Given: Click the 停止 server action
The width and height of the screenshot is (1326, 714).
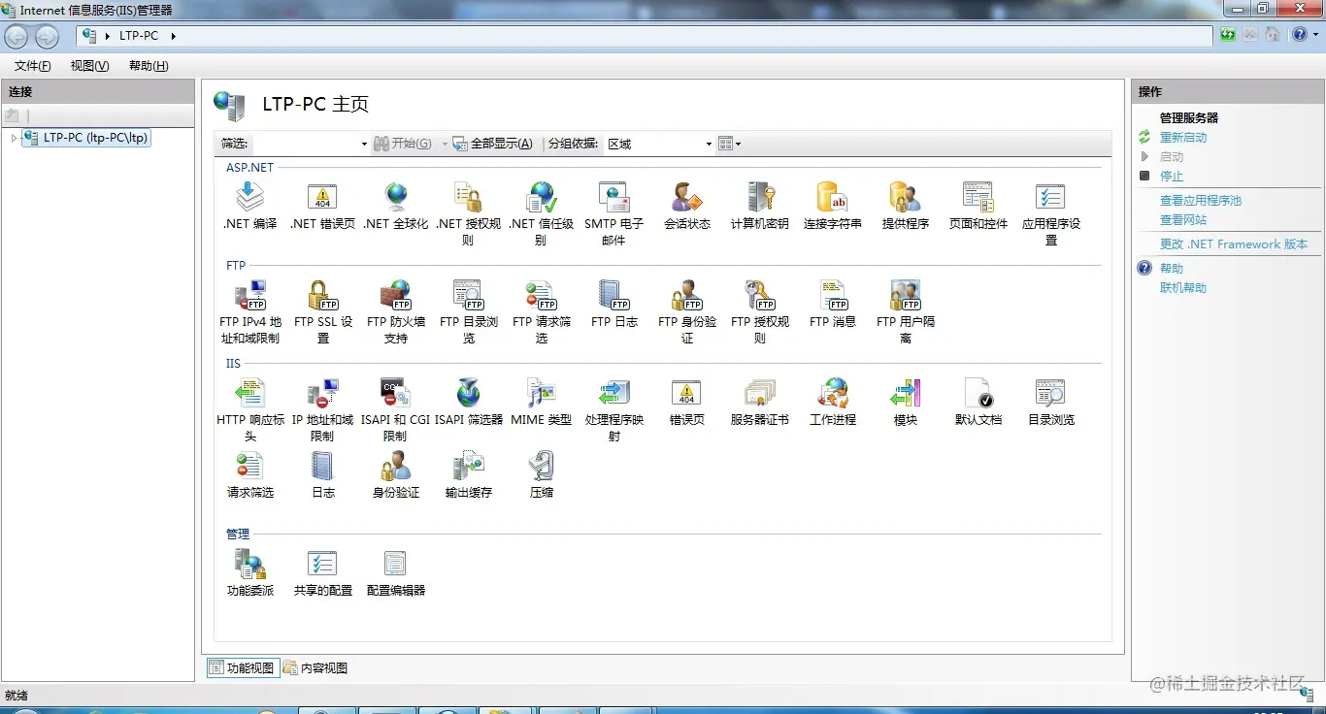Looking at the screenshot, I should click(x=1172, y=177).
